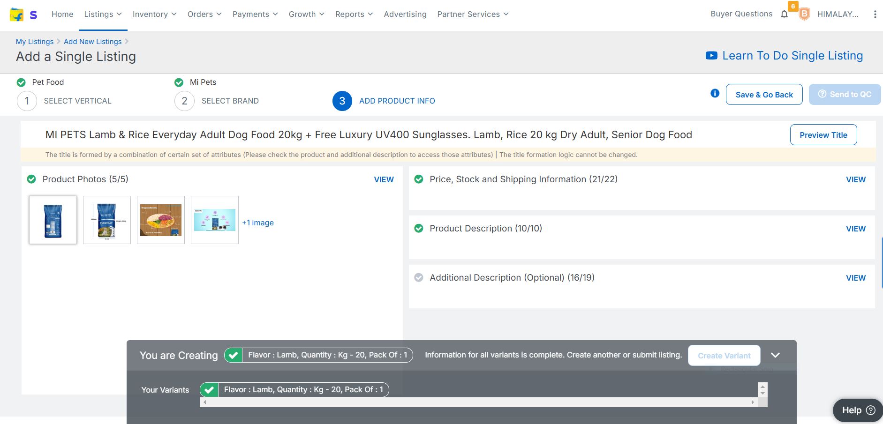883x424 pixels.
Task: View Price, Stock and Shipping Information
Action: [x=856, y=180]
